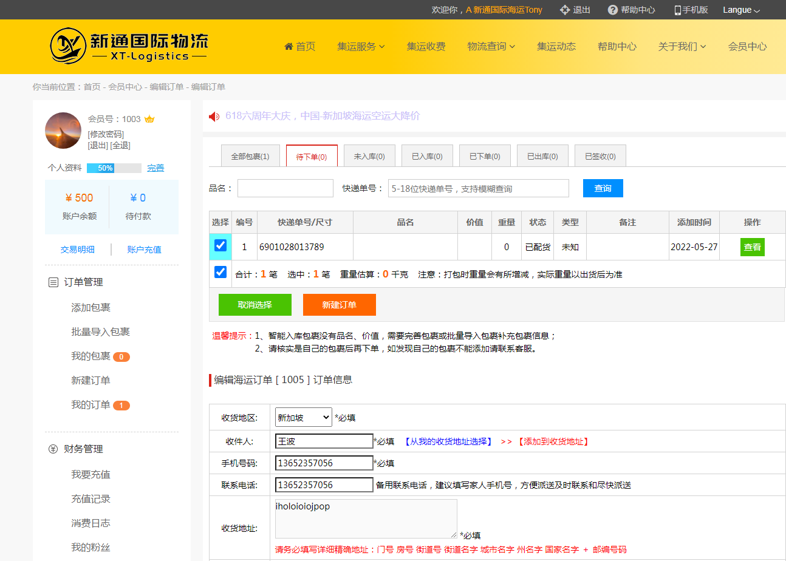Screen dimensions: 786x561
Task: Open sidebar 新建订单 item
Action: tap(91, 381)
